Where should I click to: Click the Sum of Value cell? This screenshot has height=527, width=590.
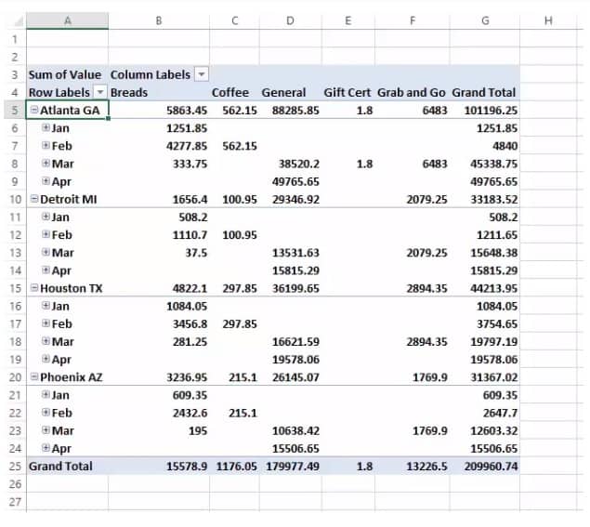click(67, 74)
